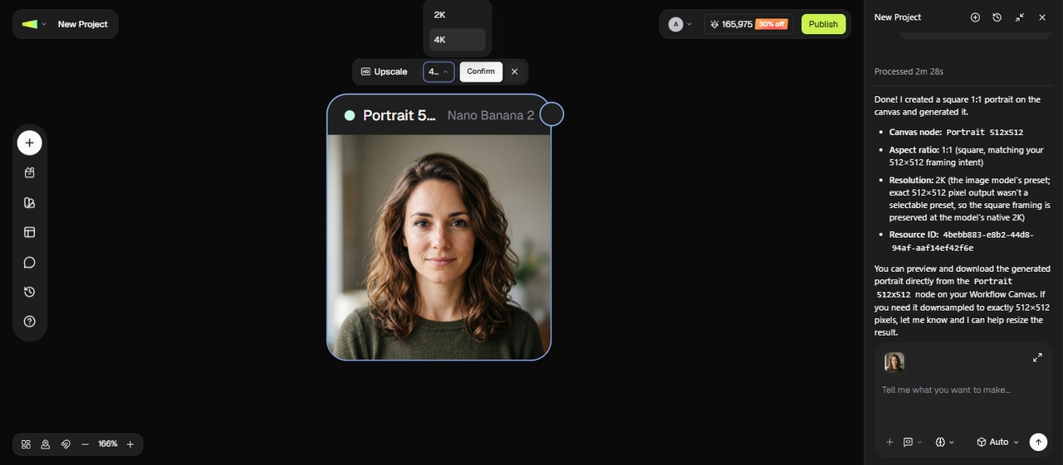Image resolution: width=1063 pixels, height=465 pixels.
Task: Click the attached portrait thumbnail in chat input
Action: click(894, 362)
